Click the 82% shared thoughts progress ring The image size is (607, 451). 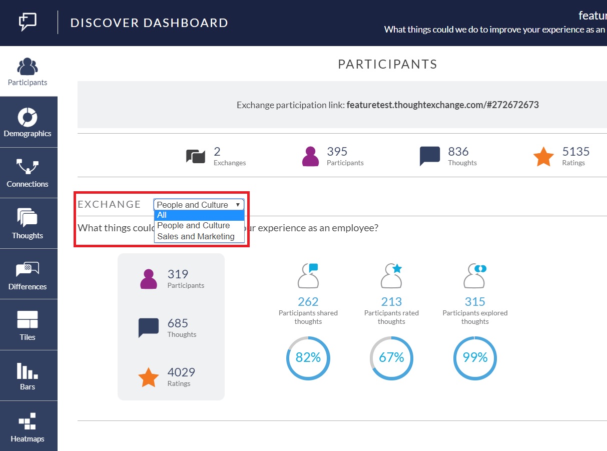308,358
